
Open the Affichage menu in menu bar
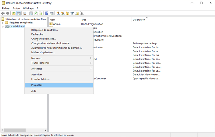coord(28,9)
